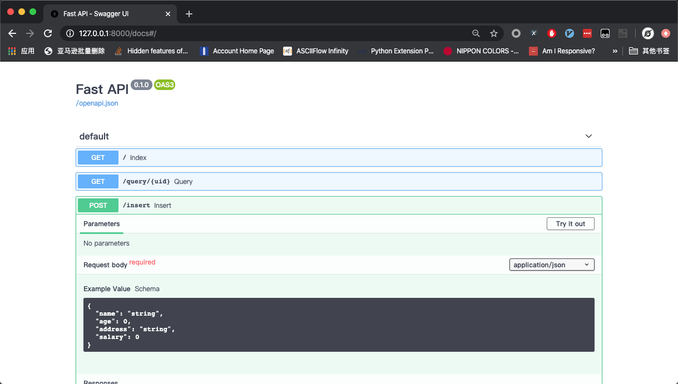Click the red required label
Viewport: 678px width, 384px height.
click(x=142, y=262)
